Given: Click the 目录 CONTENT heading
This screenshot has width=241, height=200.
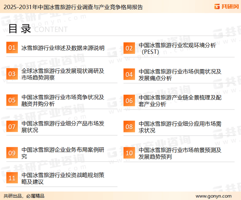Looking at the screenshot, I should (x=35, y=29).
